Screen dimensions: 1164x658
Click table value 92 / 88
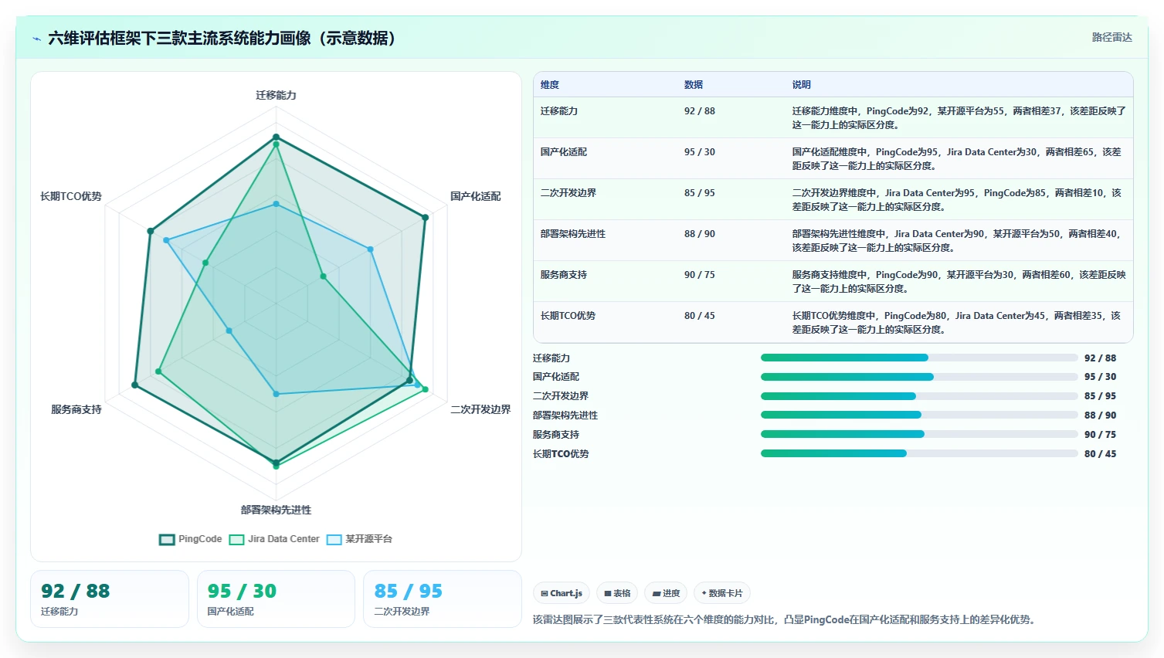coord(700,111)
